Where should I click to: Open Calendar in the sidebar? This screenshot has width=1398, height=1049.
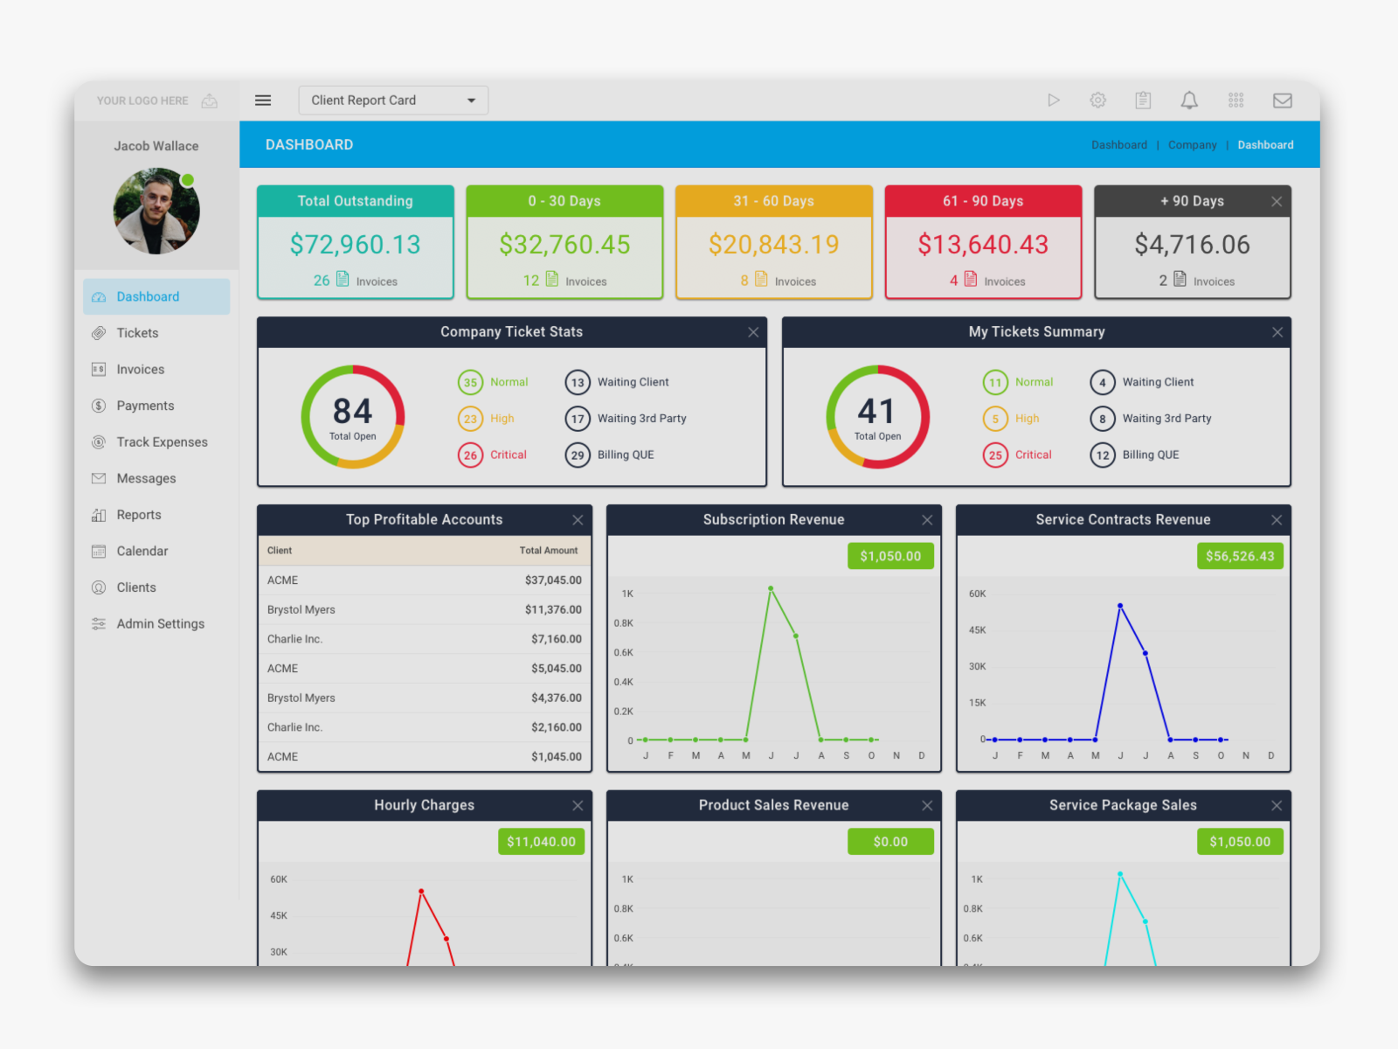tap(156, 551)
